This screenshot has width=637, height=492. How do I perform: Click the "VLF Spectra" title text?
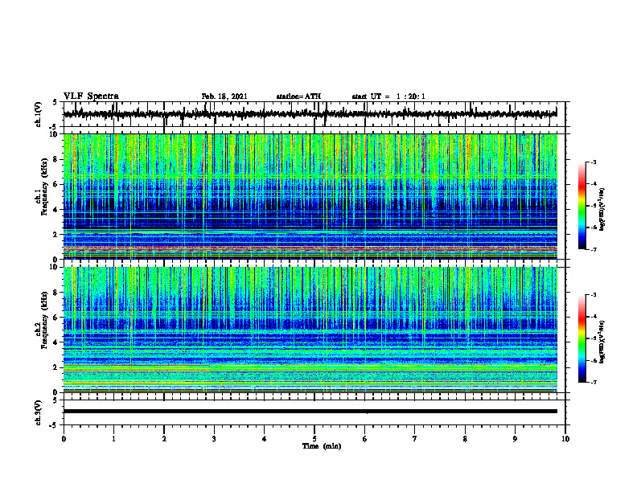click(91, 96)
